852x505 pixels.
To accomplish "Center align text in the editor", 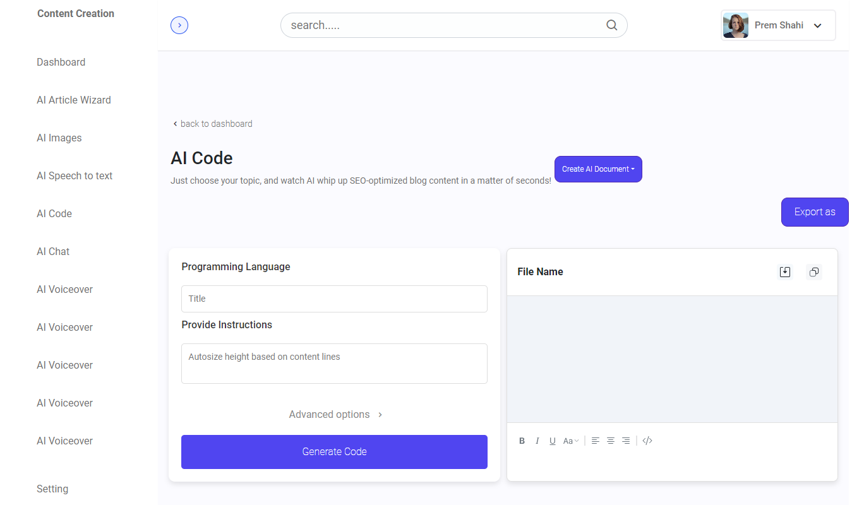I will tap(611, 441).
